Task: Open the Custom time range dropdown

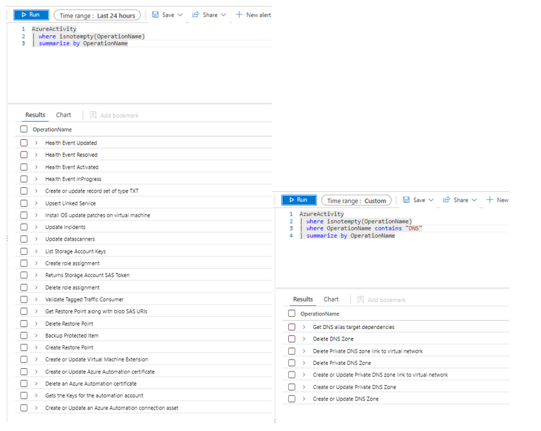Action: 356,200
